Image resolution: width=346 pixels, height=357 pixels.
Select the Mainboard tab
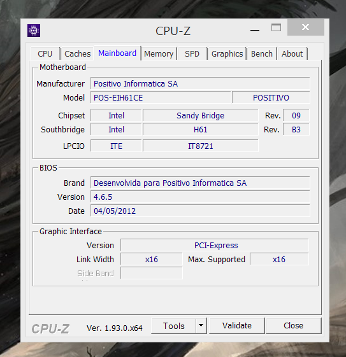pos(117,53)
